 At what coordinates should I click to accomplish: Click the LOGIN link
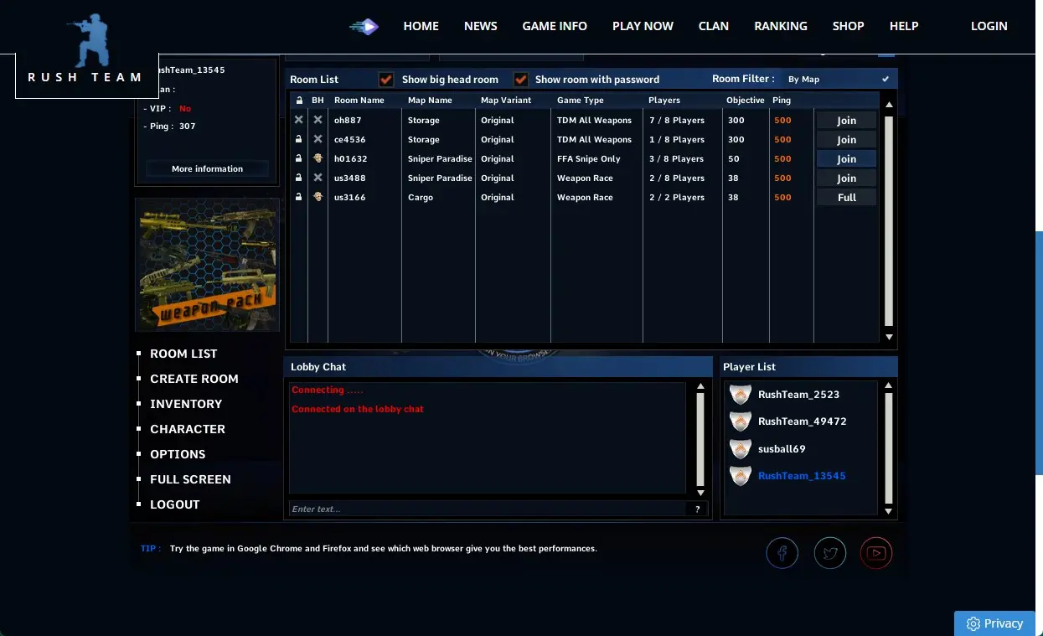989,26
